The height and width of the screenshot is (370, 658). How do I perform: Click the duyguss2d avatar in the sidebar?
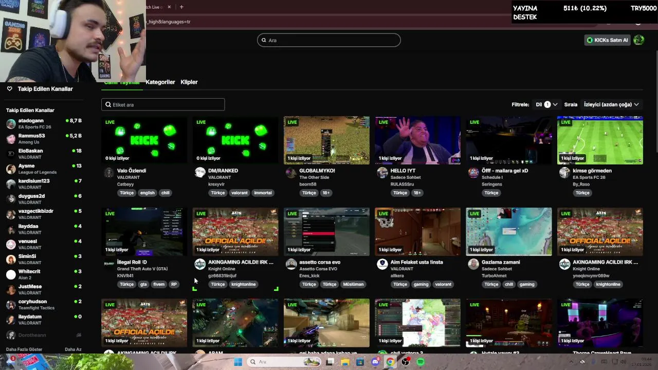11,199
